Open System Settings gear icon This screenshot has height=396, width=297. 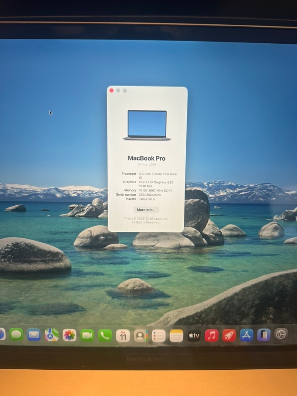pos(281,334)
